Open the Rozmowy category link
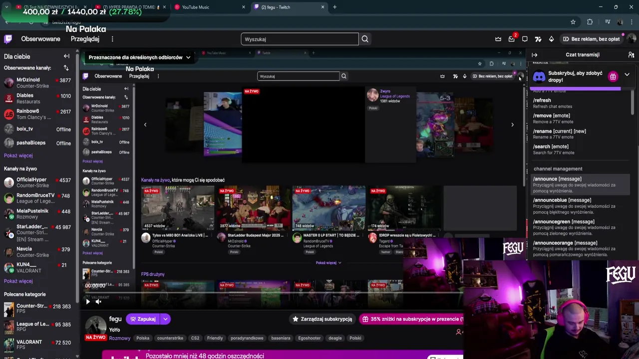The height and width of the screenshot is (359, 639). tap(120, 338)
